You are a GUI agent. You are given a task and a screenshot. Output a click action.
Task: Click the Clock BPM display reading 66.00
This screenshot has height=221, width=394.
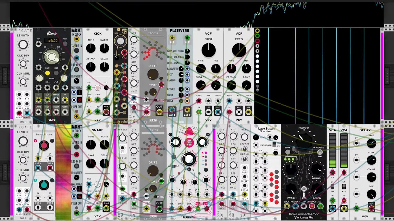pos(52,41)
